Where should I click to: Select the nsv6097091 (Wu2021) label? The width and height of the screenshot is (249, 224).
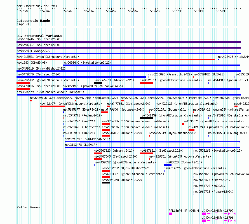coord(79,133)
